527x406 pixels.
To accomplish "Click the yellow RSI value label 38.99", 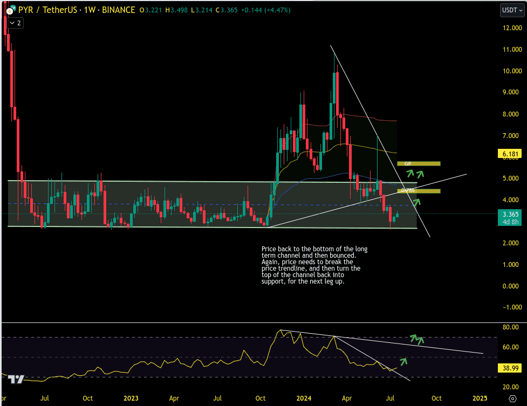I will point(510,368).
